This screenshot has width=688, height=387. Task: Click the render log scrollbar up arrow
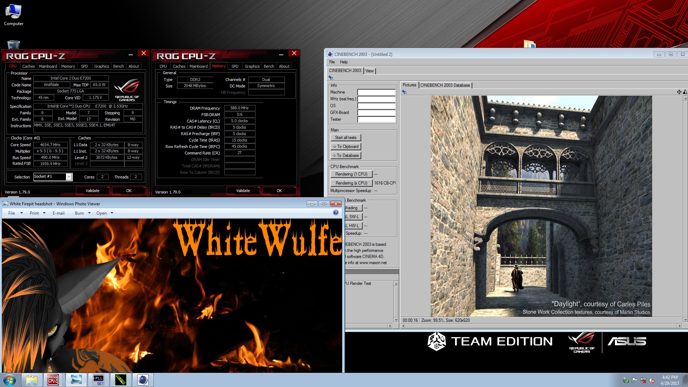click(x=396, y=284)
